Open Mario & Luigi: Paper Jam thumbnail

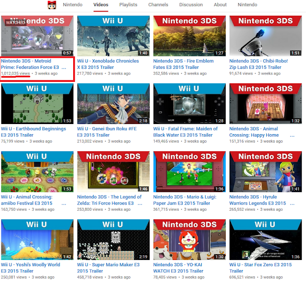[189, 172]
